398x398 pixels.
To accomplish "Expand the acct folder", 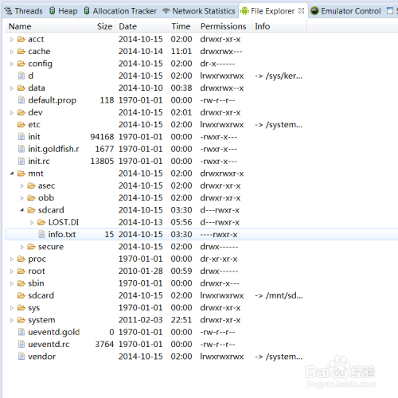I will point(12,40).
